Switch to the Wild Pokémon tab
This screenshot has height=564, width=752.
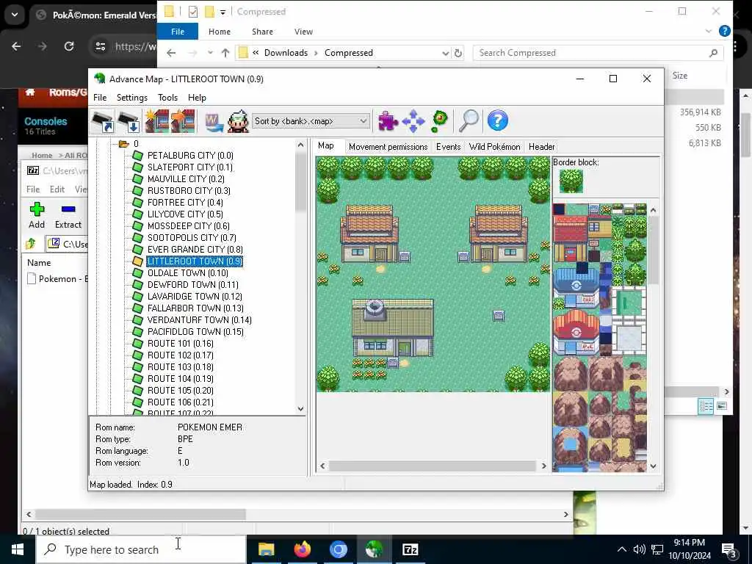tap(494, 147)
